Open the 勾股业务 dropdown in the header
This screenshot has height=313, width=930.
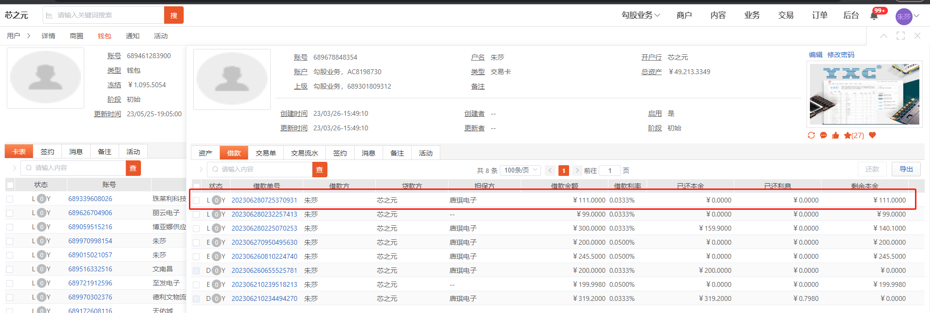point(641,16)
